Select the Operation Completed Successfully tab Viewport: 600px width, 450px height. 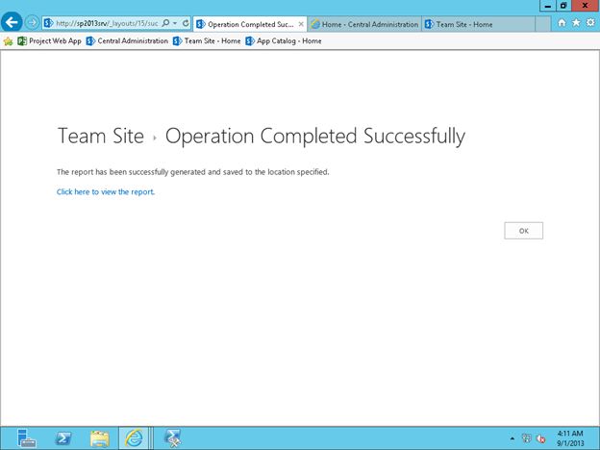(x=250, y=24)
